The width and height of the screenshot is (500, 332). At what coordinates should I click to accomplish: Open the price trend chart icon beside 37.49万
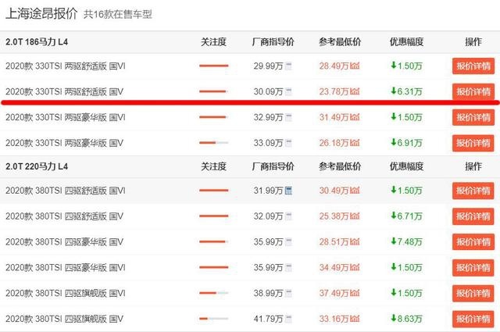(355, 293)
